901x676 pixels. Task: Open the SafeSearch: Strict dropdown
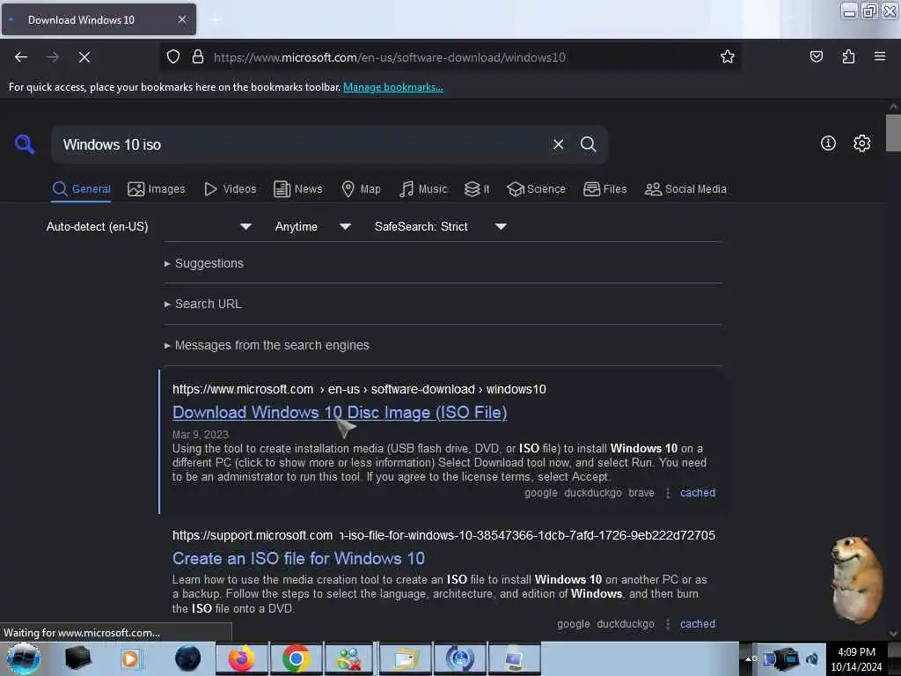click(441, 226)
